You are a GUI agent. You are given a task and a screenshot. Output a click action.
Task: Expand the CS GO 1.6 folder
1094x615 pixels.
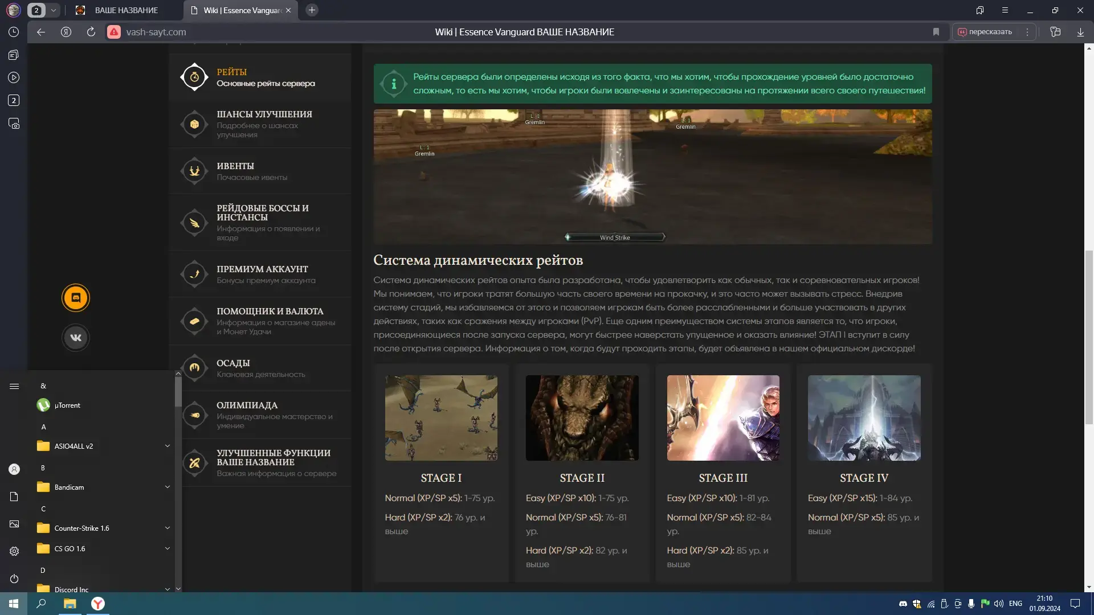(103, 549)
